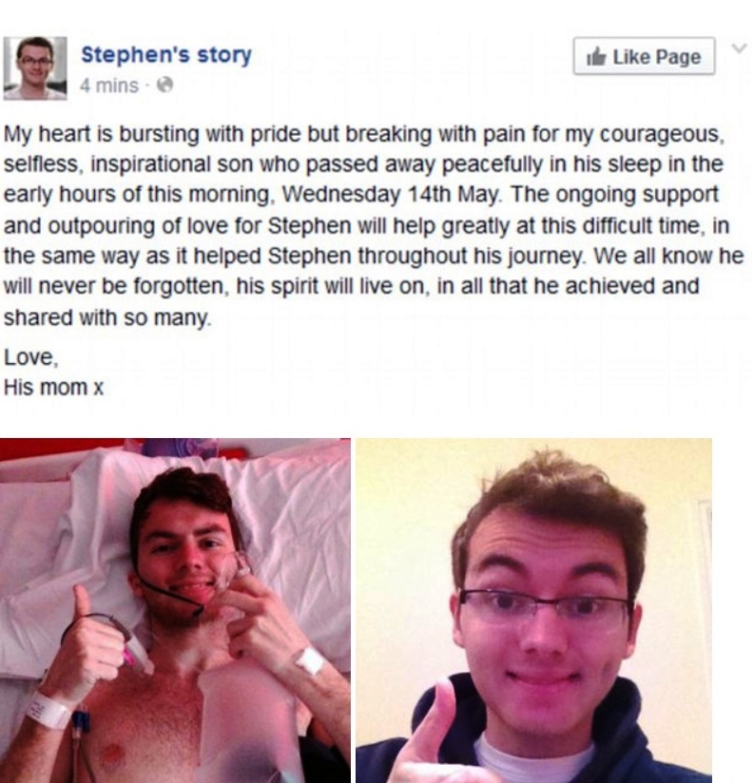Click the post's main text paragraph

pos(374,225)
